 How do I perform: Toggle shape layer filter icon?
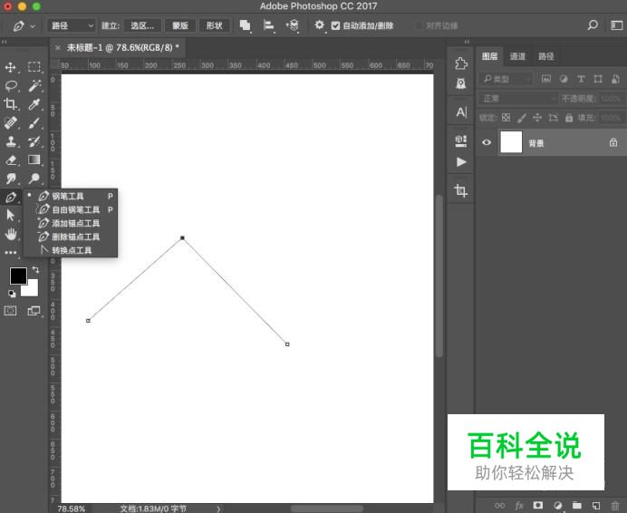click(x=598, y=79)
